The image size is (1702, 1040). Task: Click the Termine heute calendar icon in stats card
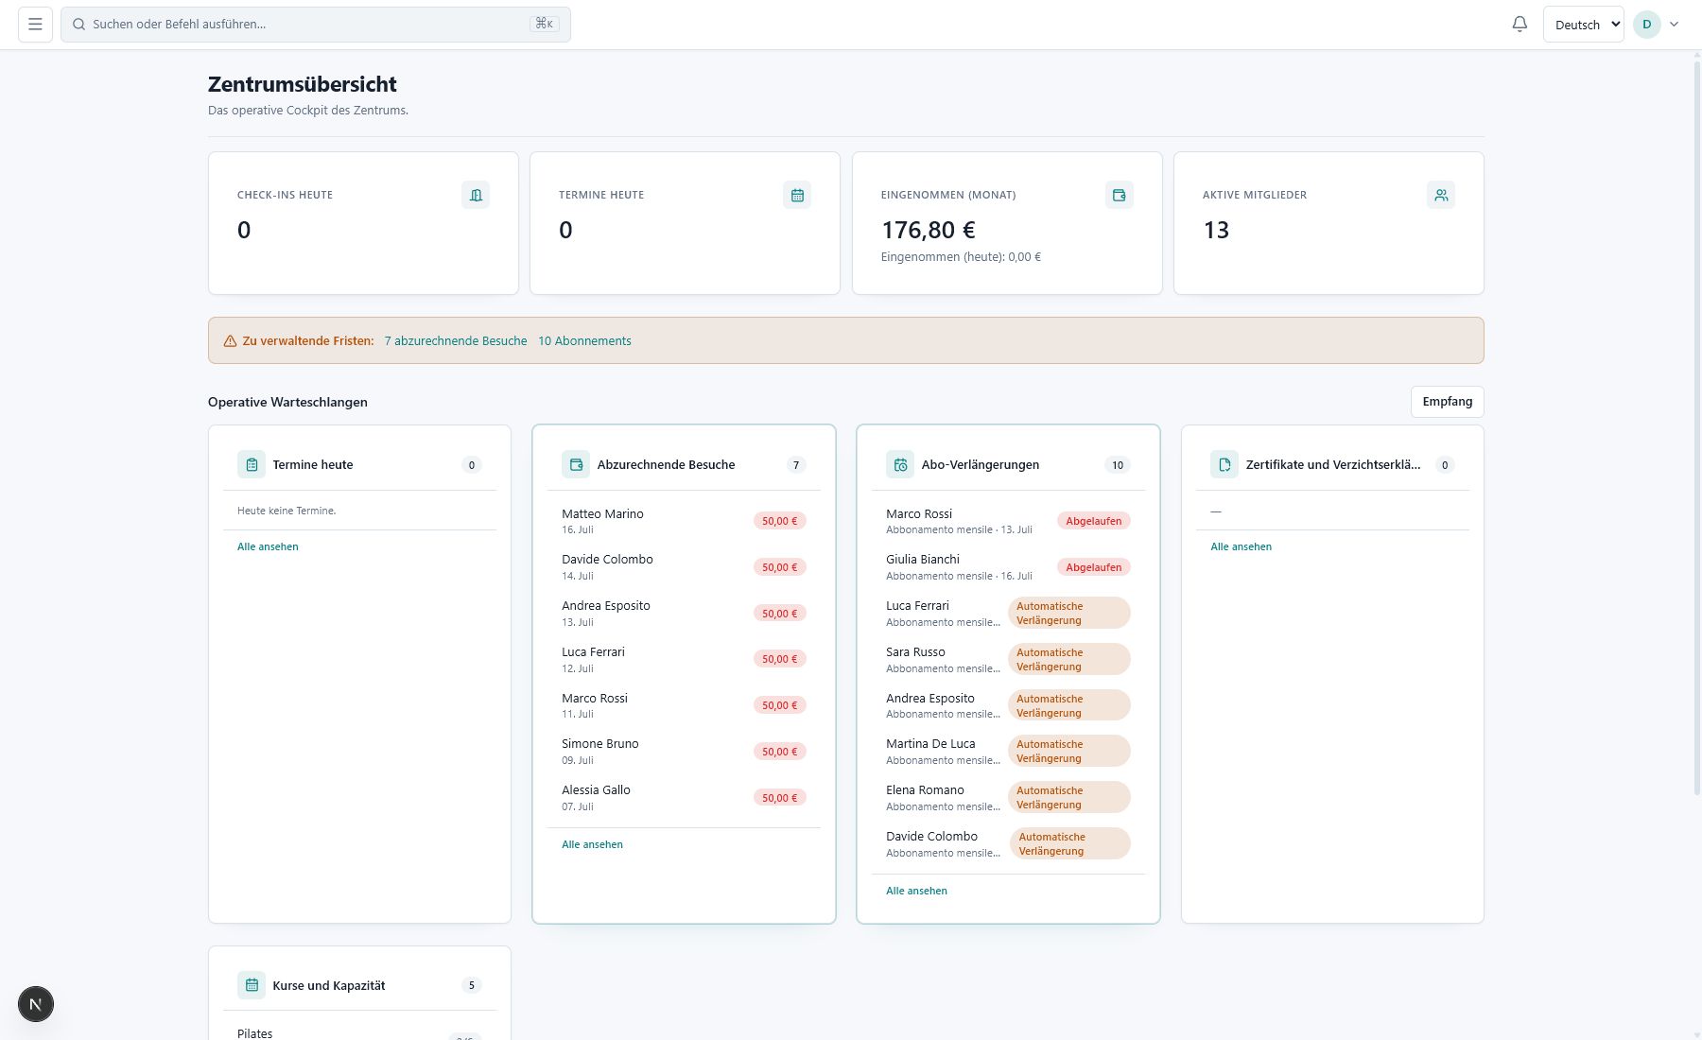[797, 195]
